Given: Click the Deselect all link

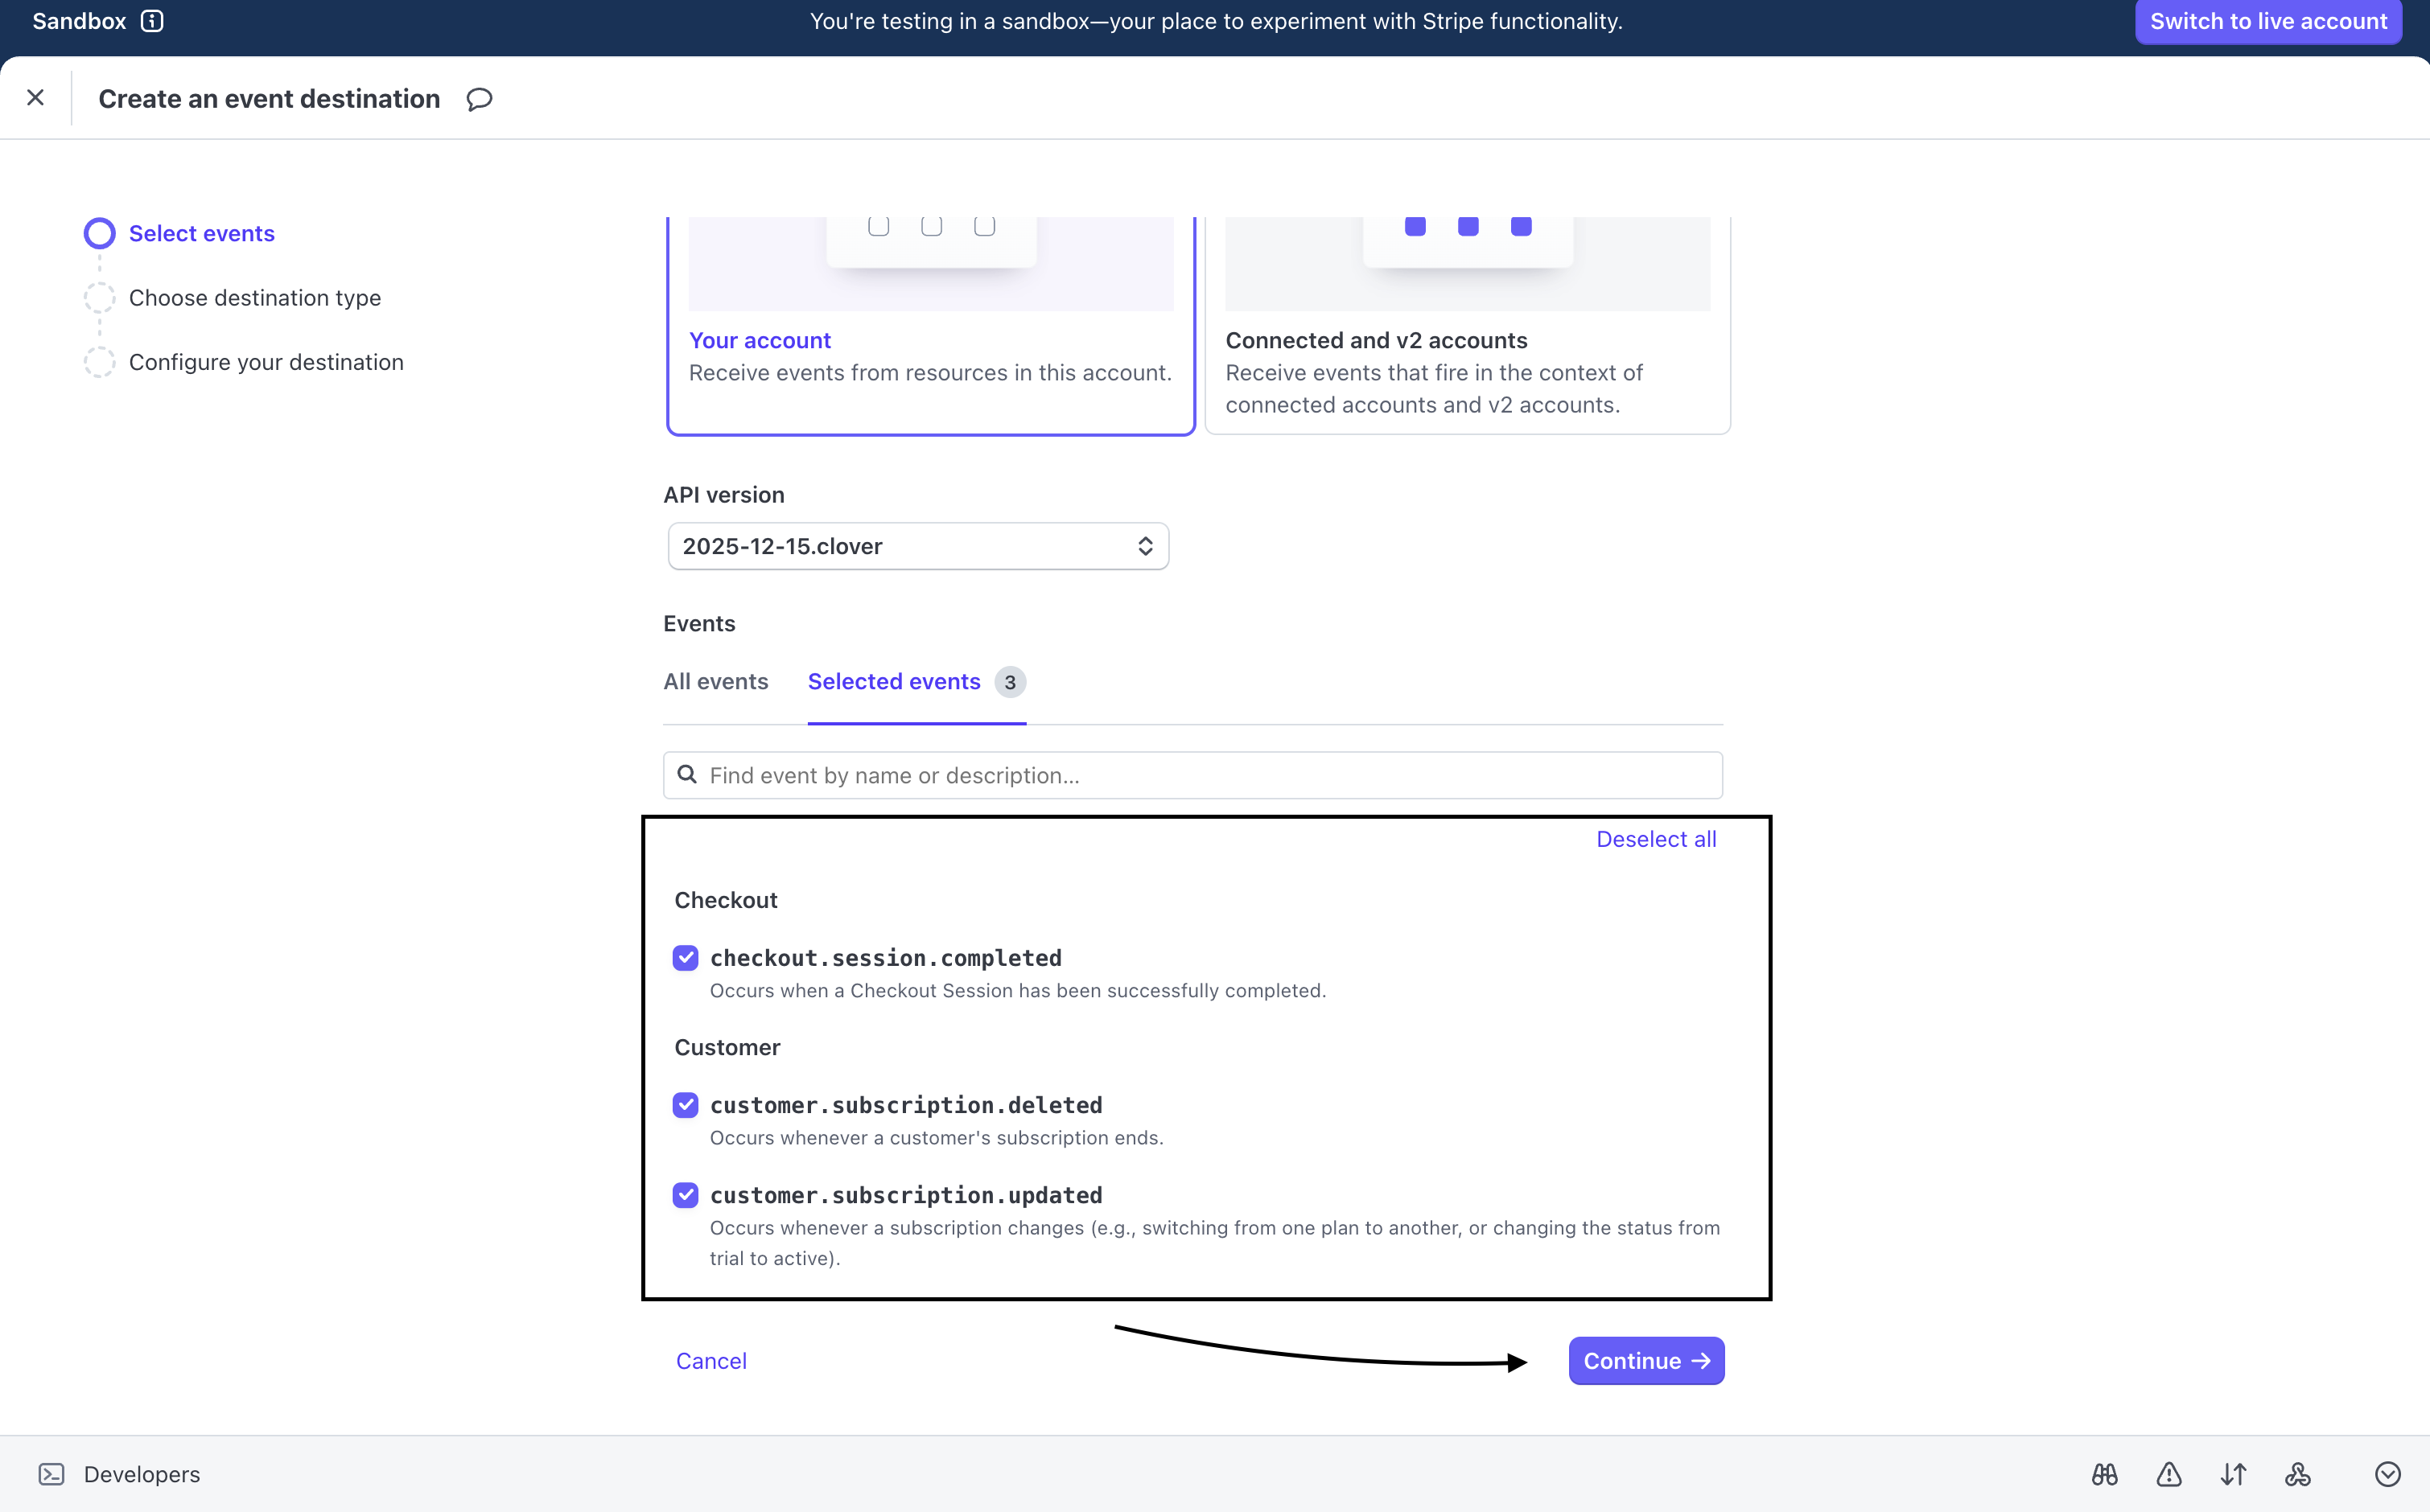Looking at the screenshot, I should [1656, 839].
